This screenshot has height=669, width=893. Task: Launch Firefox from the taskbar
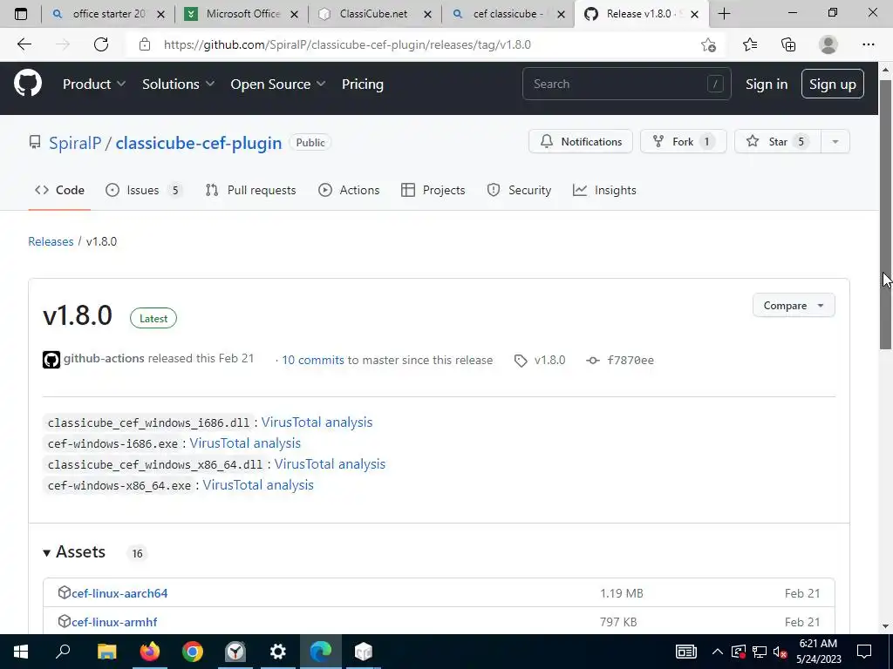tap(150, 652)
